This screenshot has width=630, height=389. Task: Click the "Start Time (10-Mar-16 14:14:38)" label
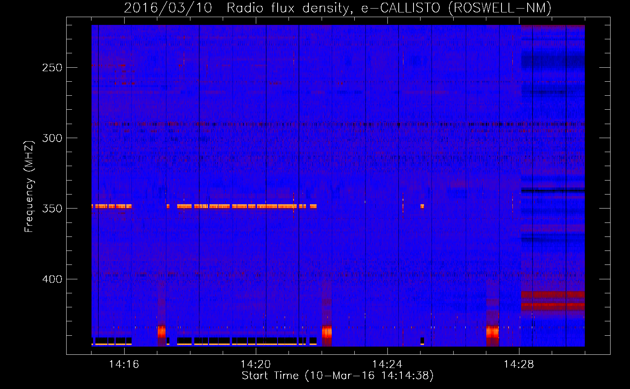tap(338, 376)
